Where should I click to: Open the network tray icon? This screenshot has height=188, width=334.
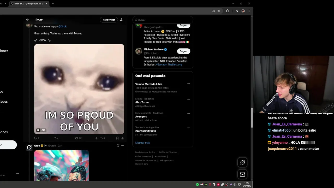239,185
